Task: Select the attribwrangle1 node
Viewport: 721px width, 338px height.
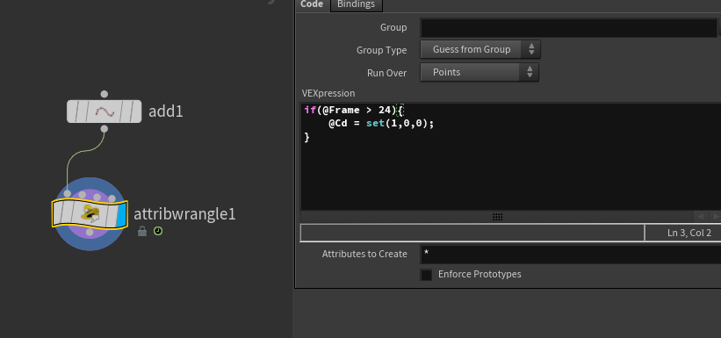Action: point(90,214)
